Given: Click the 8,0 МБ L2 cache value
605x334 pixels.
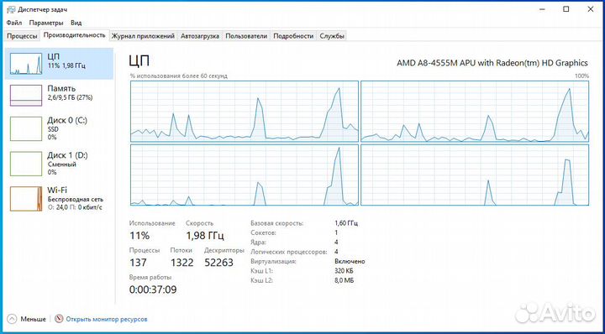Looking at the screenshot, I should 345,280.
